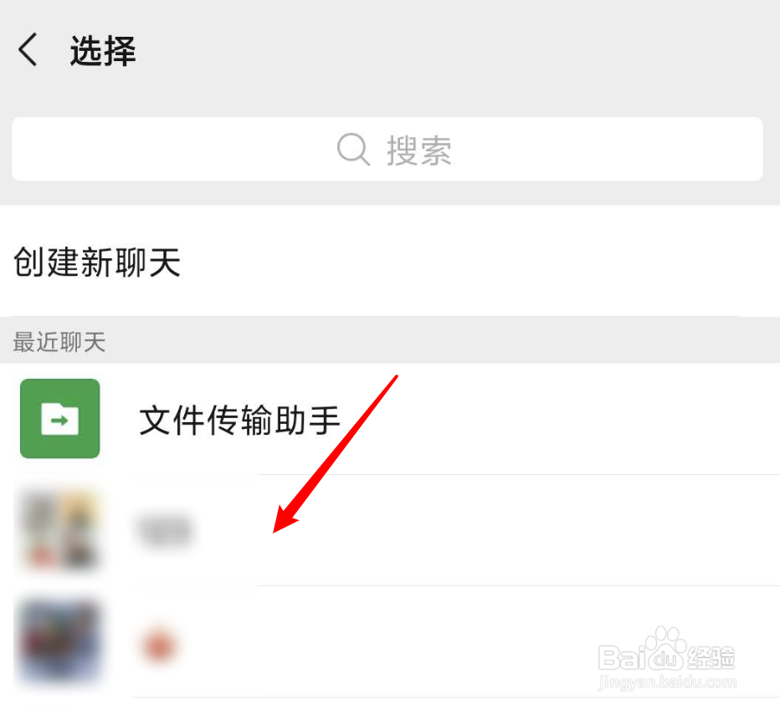Tap empty space right of 创建新聊天

[x=478, y=262]
